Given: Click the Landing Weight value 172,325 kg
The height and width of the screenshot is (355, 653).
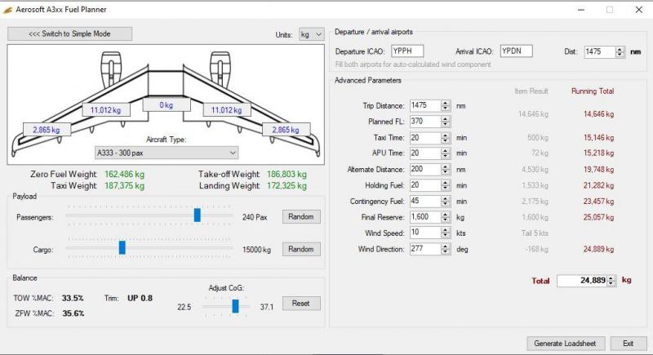Looking at the screenshot, I should (x=287, y=185).
